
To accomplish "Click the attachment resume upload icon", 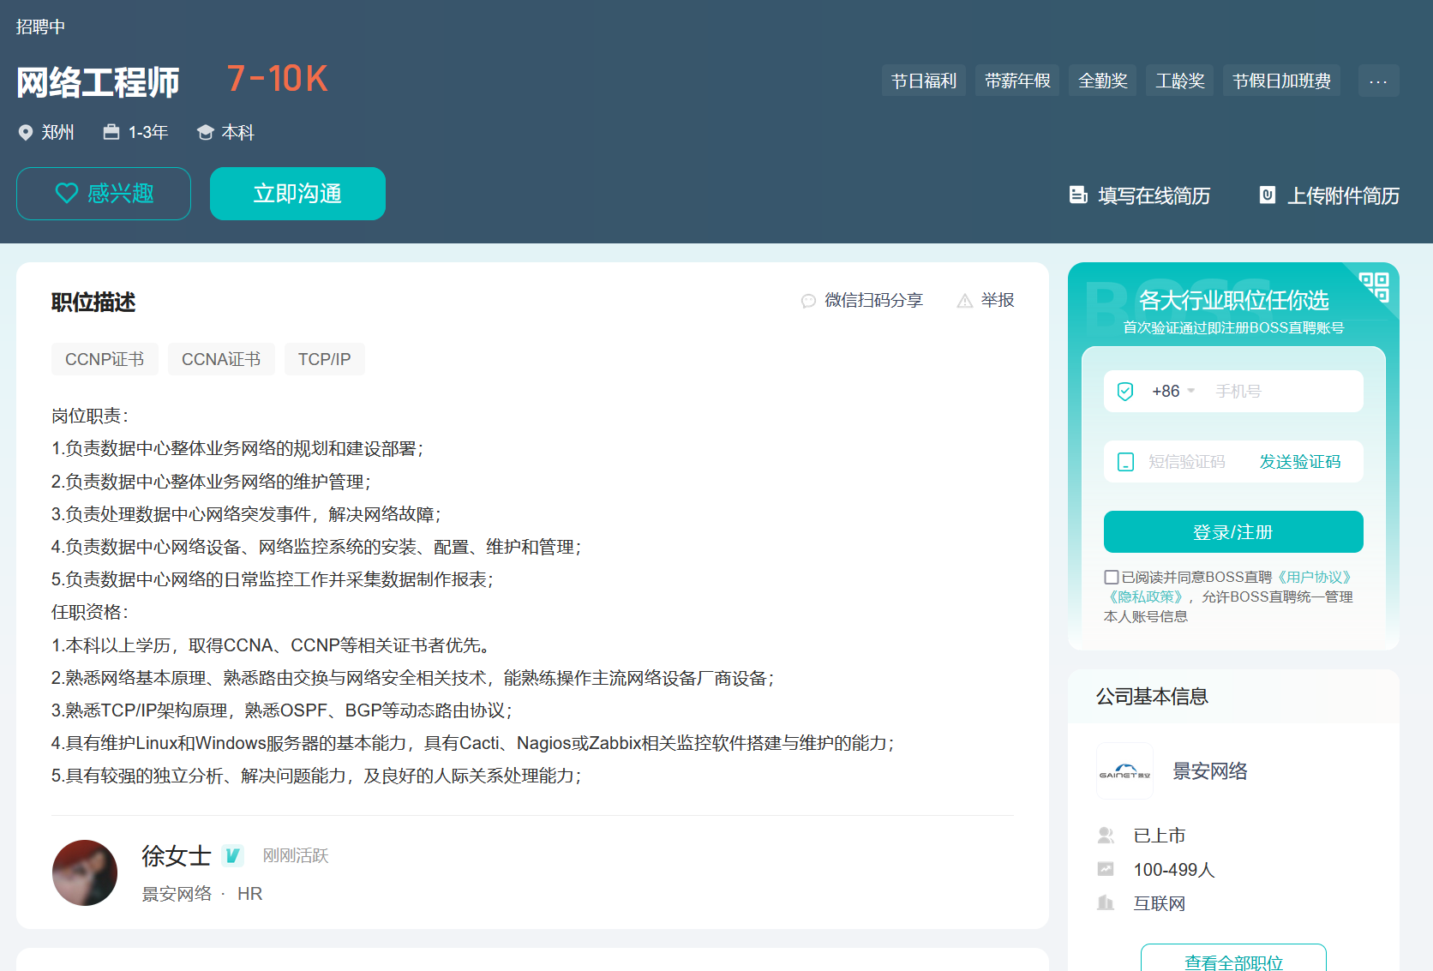I will point(1267,195).
